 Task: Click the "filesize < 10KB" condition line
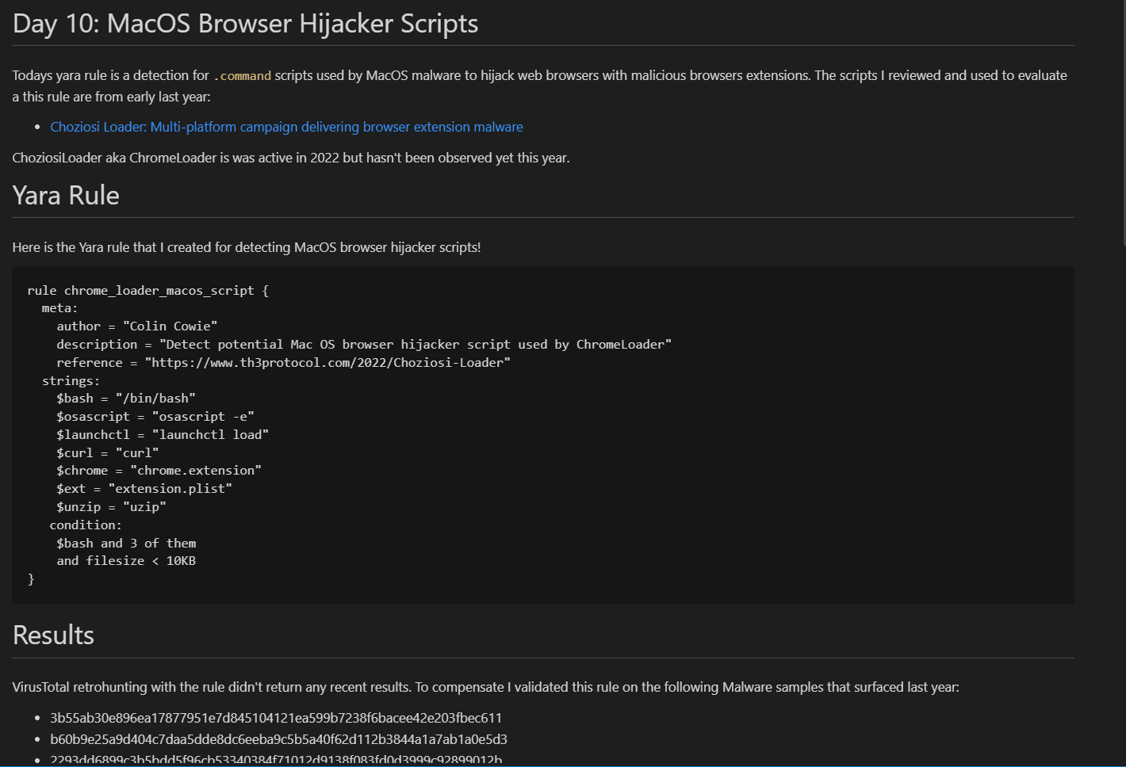[126, 561]
